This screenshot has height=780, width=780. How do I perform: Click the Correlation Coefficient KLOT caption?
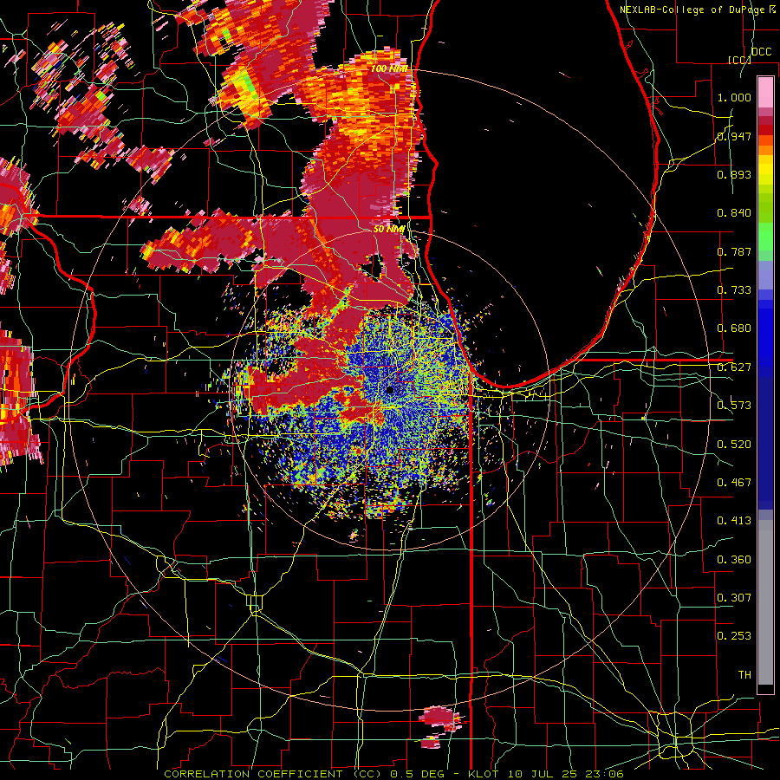tap(393, 774)
